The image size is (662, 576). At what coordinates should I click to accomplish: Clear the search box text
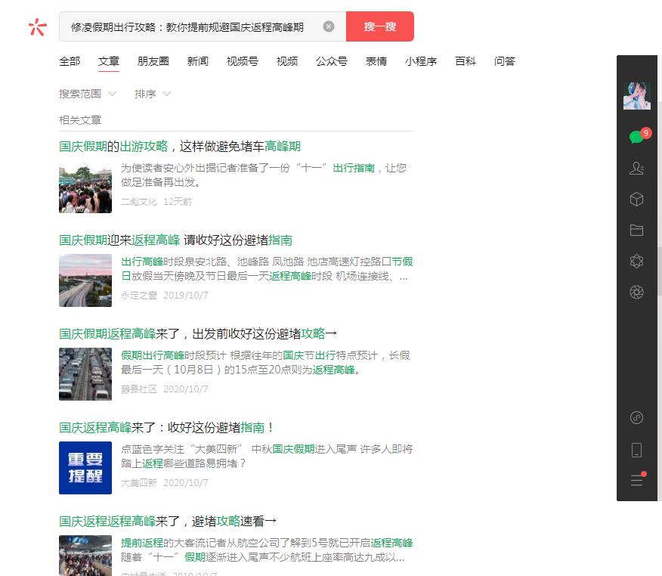pos(329,26)
